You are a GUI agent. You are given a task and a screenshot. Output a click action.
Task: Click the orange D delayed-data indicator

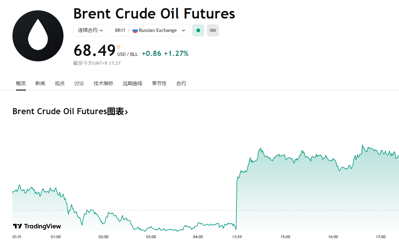[x=119, y=47]
